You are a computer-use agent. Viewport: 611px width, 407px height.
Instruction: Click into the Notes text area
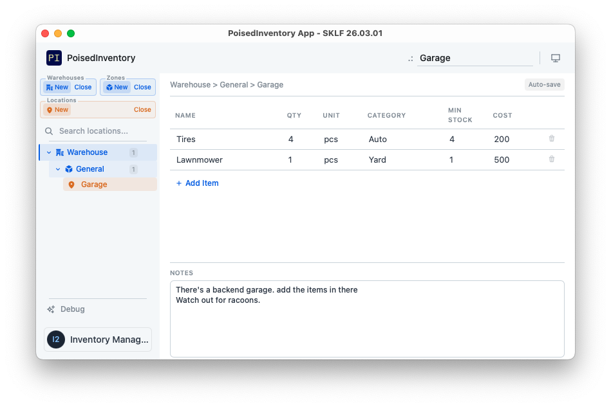[367, 319]
